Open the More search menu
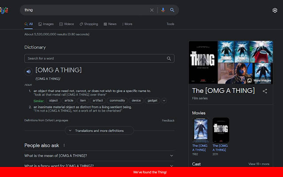Viewport: 283px width, 177px height. [x=127, y=24]
